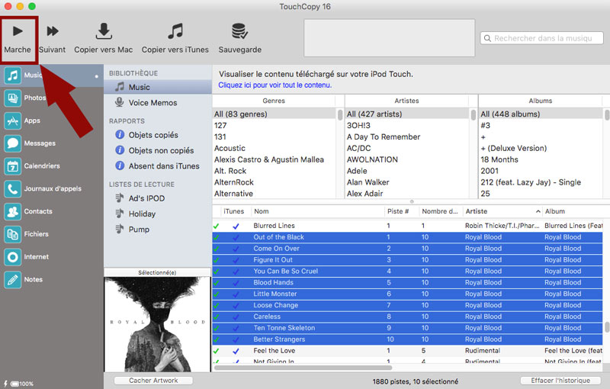Sort by Artiste column header

tap(502, 211)
